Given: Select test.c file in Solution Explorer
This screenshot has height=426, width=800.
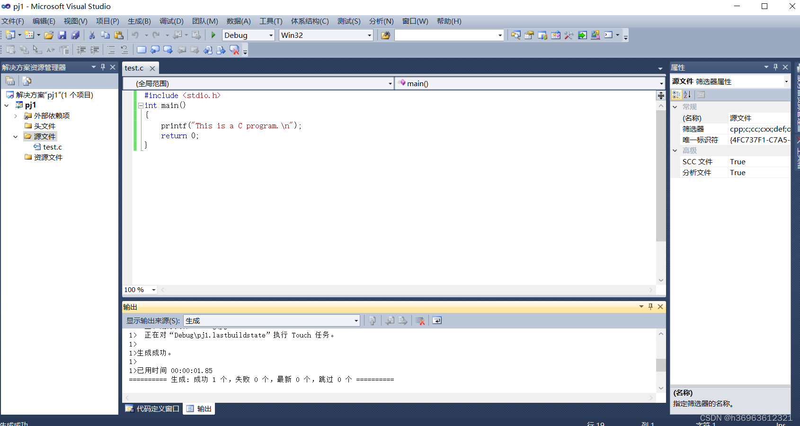Looking at the screenshot, I should point(53,147).
